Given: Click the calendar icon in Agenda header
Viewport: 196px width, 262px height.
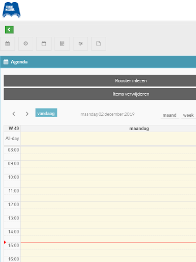Looking at the screenshot, I should click(x=6, y=62).
